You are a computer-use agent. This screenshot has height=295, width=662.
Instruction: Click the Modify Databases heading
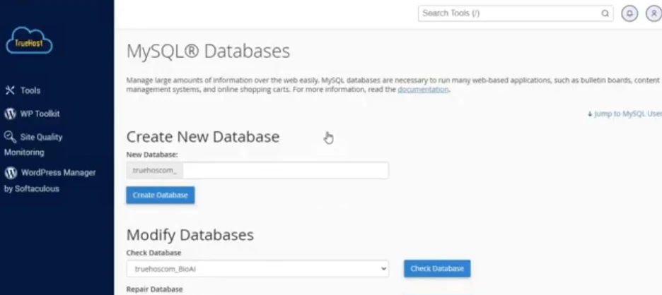point(190,235)
